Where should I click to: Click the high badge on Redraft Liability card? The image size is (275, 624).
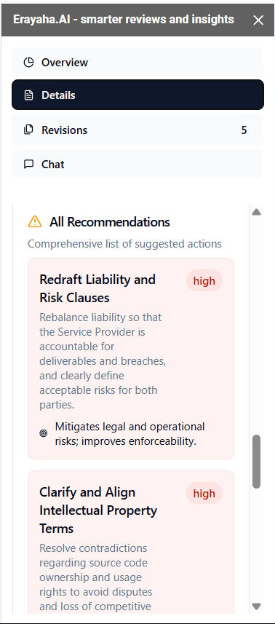(204, 281)
